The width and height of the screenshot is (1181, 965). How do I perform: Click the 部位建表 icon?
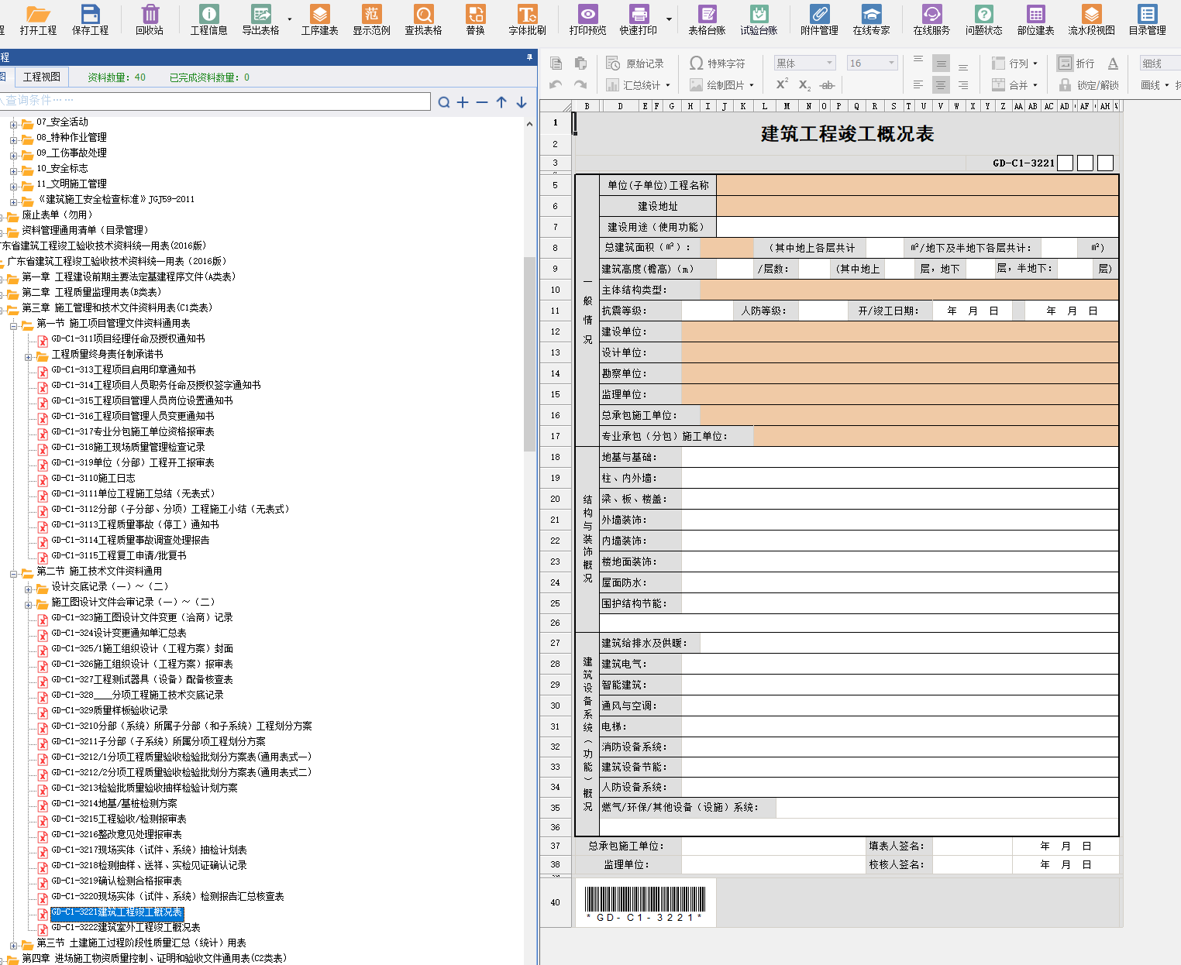[x=1035, y=19]
